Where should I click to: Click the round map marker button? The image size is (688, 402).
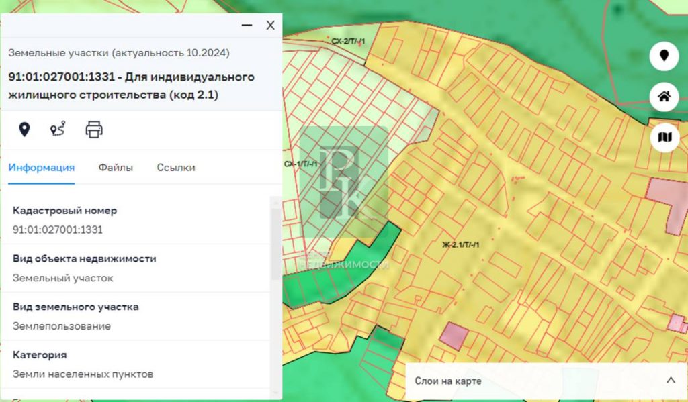click(664, 56)
